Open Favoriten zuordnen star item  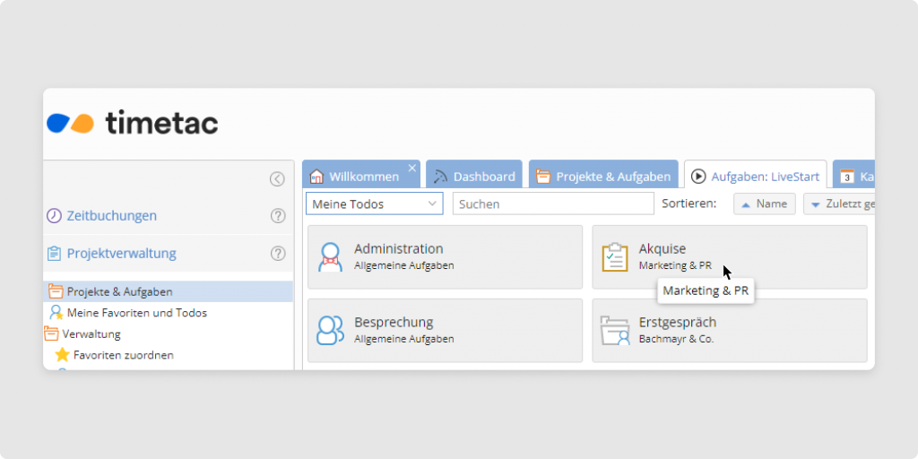pyautogui.click(x=123, y=355)
